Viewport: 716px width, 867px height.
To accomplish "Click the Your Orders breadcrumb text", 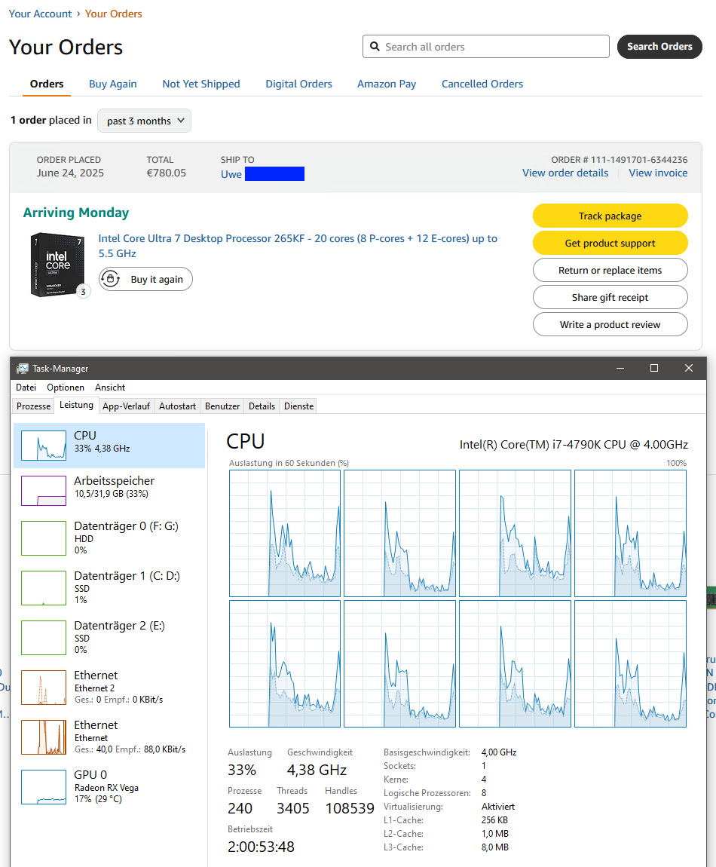I will pyautogui.click(x=113, y=14).
